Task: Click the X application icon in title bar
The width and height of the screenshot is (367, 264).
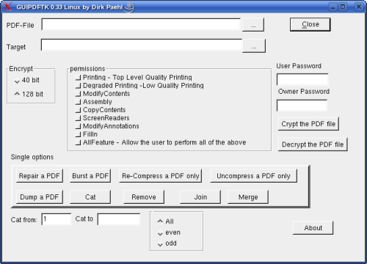Action: pos(7,7)
